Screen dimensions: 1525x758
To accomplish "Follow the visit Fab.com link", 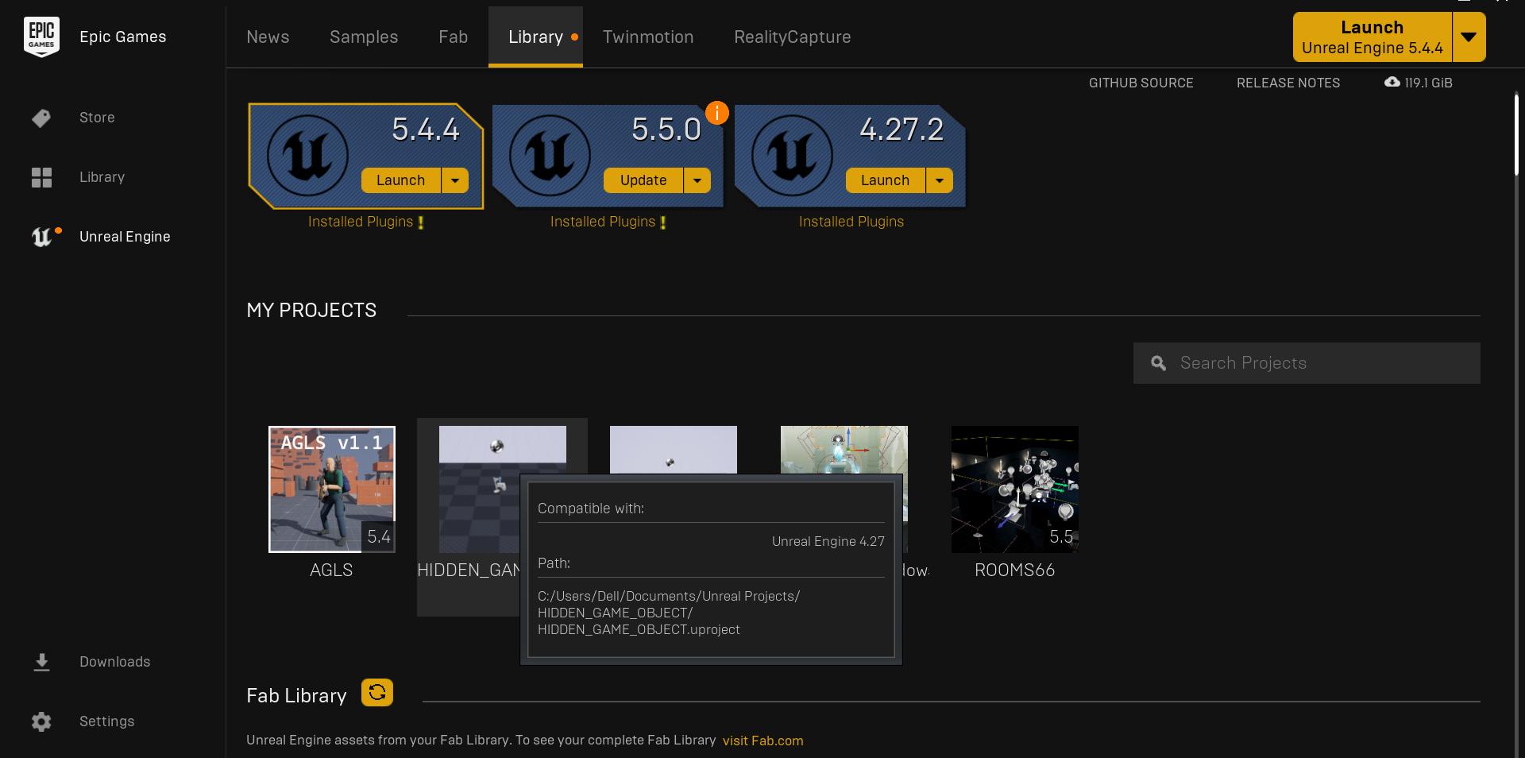I will click(x=762, y=741).
